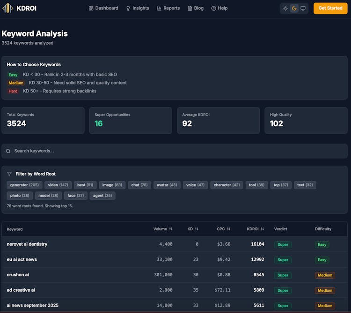Click the KDROI logo icon
The width and height of the screenshot is (351, 313).
tap(8, 8)
